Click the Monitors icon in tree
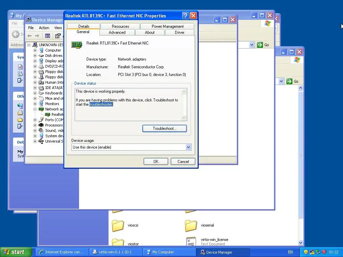 (x=41, y=104)
